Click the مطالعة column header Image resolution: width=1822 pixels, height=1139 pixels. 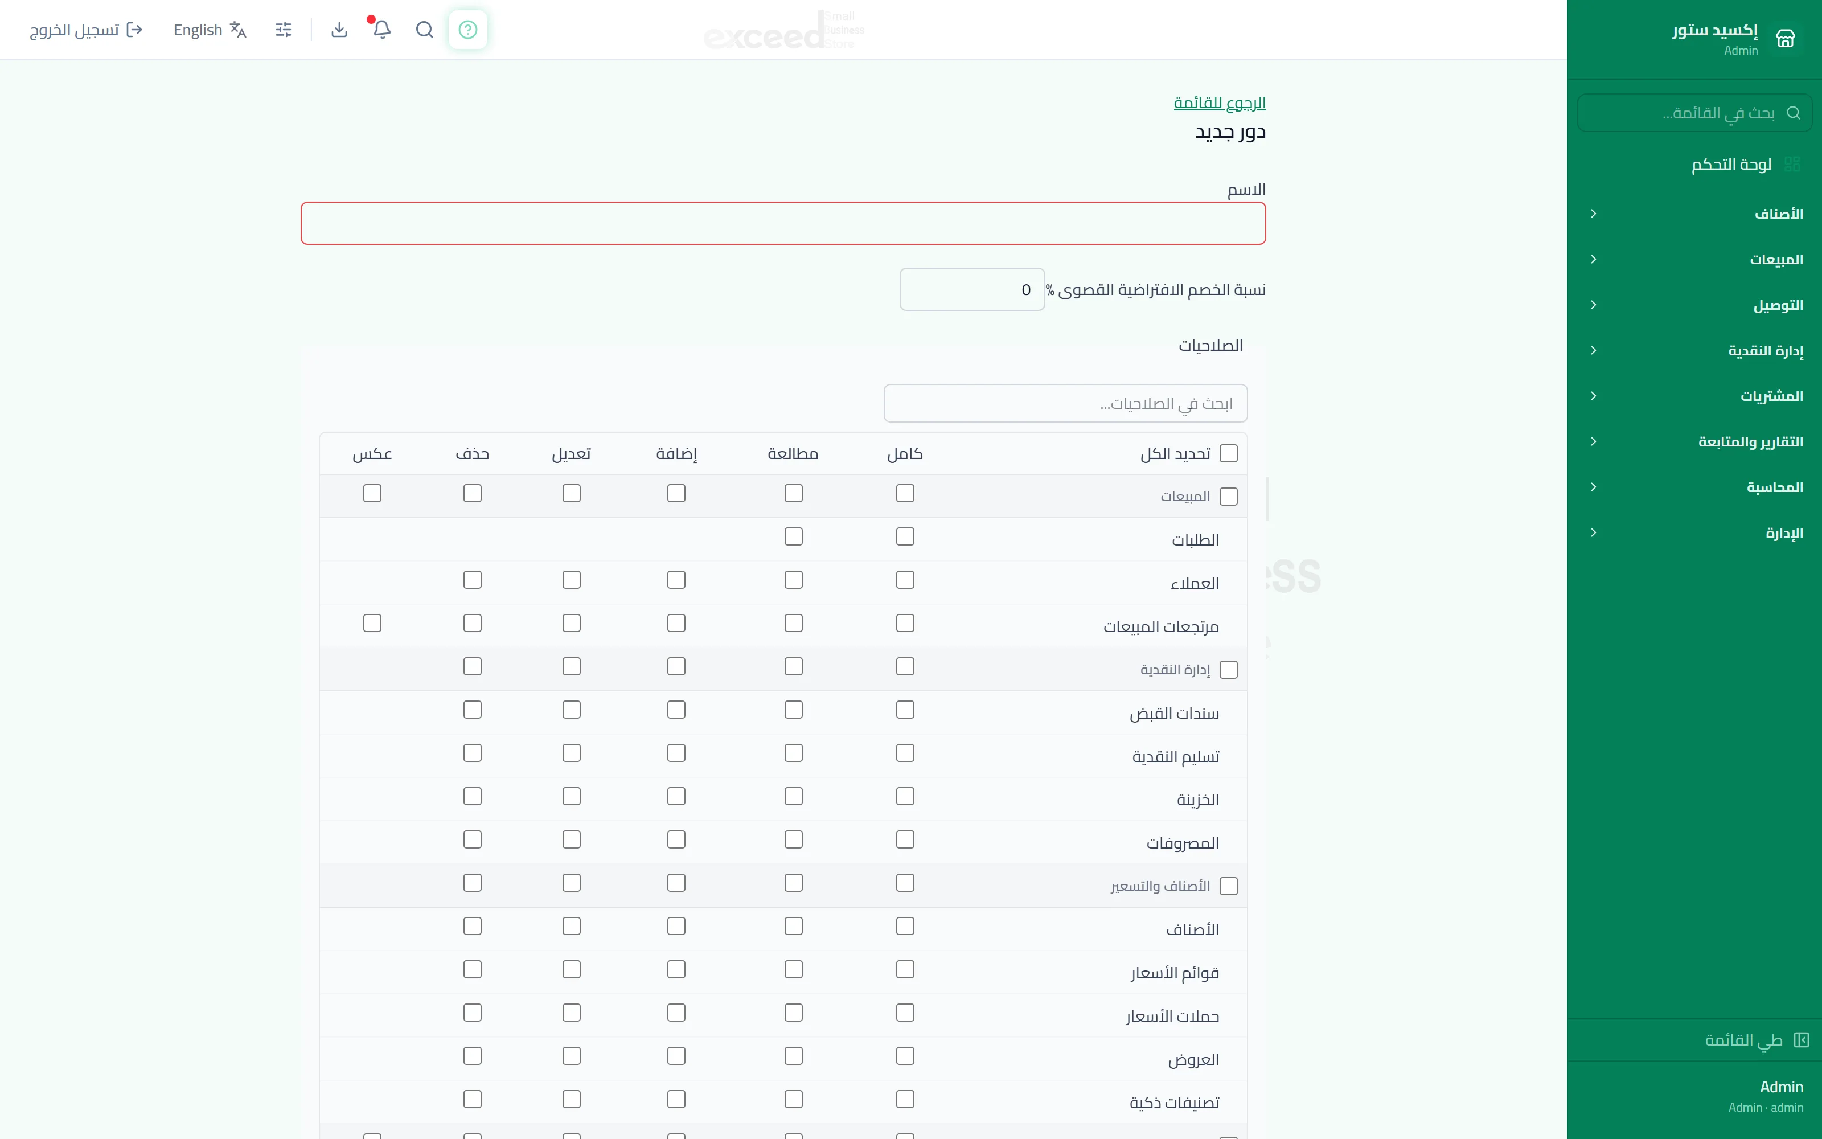pyautogui.click(x=793, y=453)
